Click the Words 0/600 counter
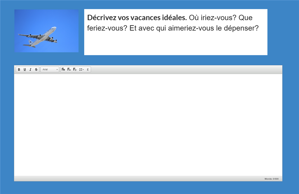Screen dimensions: 299x194 click(x=271, y=179)
